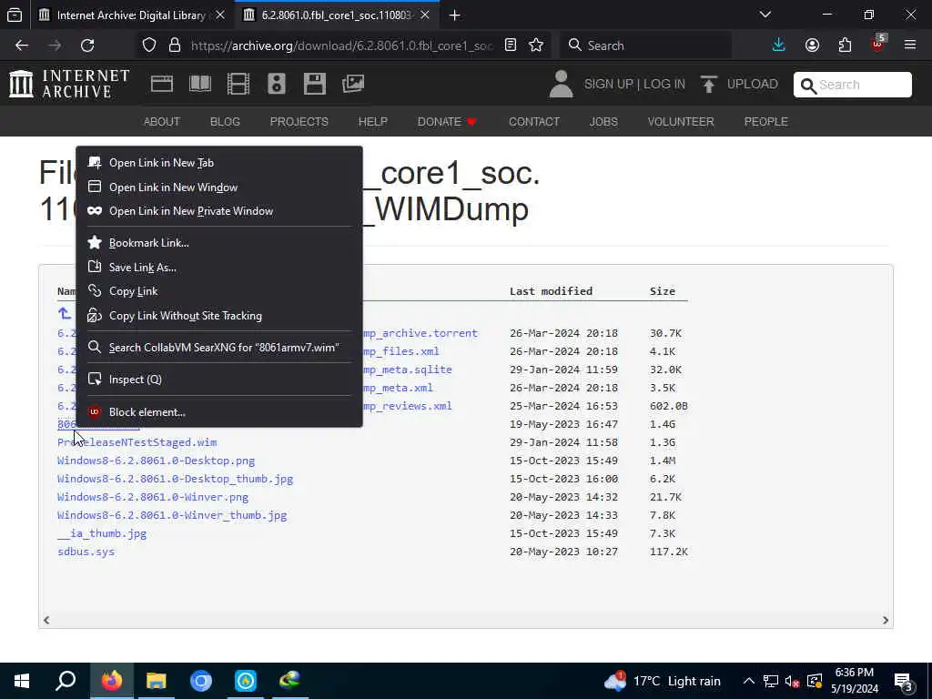Choose Block element from the context menu
This screenshot has height=699, width=932.
[x=219, y=412]
